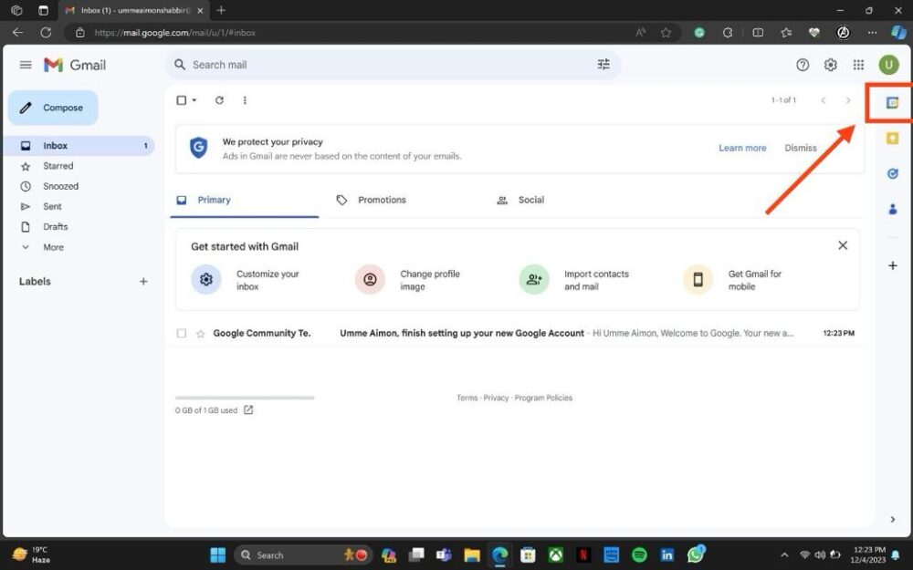The width and height of the screenshot is (913, 570).
Task: Open WhatsApp from the taskbar
Action: click(x=696, y=554)
